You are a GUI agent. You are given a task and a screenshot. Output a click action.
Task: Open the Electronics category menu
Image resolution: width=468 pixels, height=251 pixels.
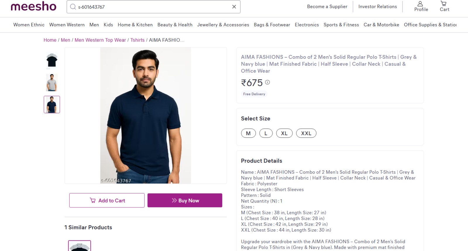coord(307,25)
